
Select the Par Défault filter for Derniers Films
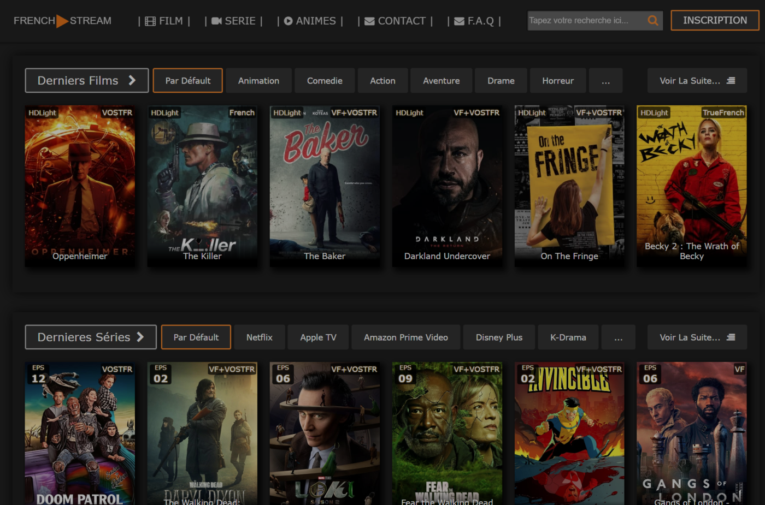(187, 80)
